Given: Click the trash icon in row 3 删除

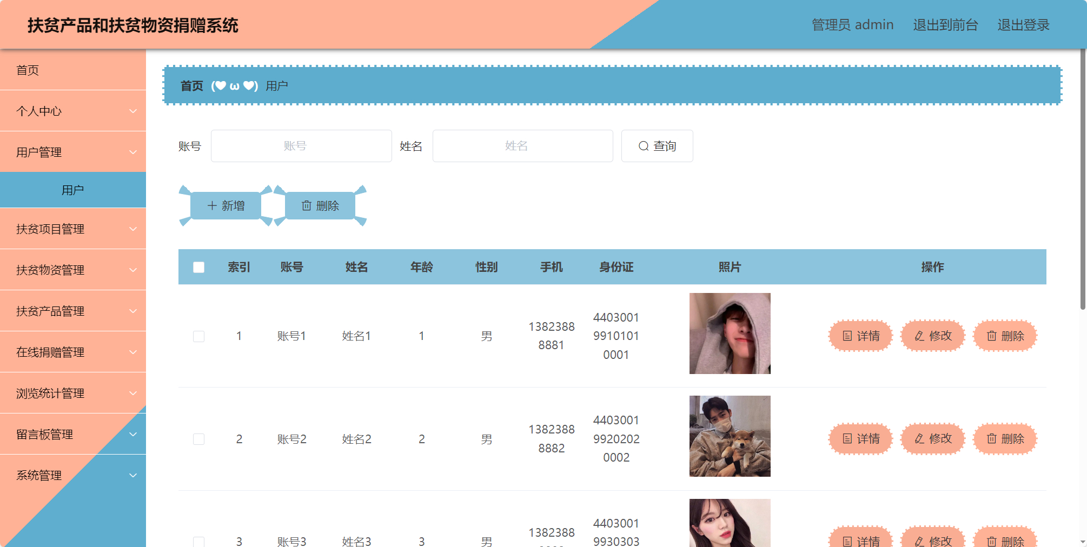Looking at the screenshot, I should 992,541.
